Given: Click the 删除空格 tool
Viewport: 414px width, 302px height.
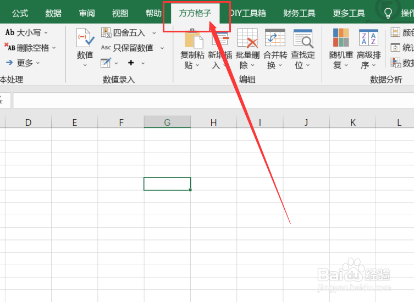Looking at the screenshot, I should pos(26,47).
